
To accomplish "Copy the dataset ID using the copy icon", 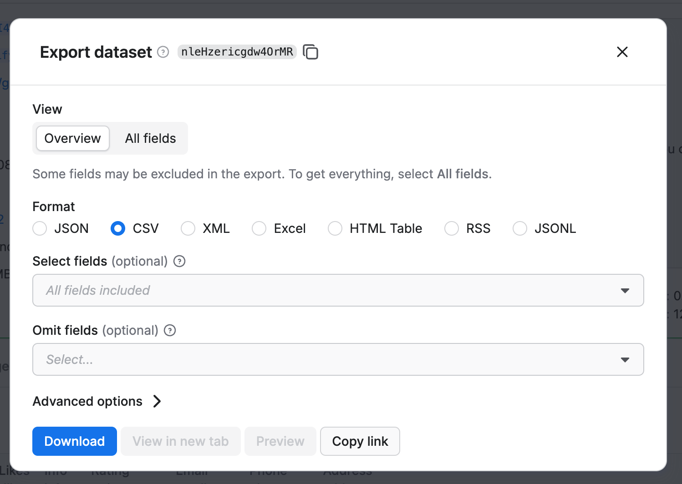I will coord(311,52).
